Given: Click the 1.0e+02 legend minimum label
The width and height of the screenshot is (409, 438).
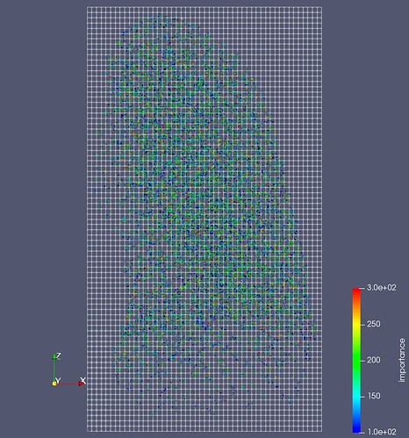Looking at the screenshot, I should pos(382,432).
